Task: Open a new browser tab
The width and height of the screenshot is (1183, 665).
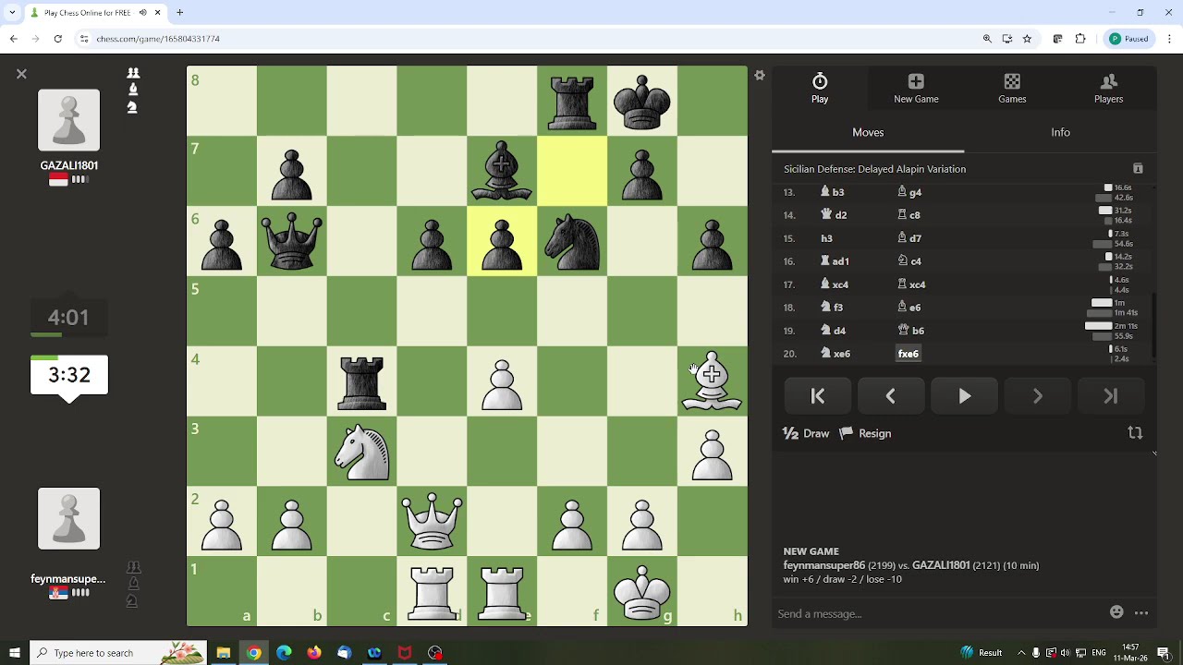Action: pyautogui.click(x=180, y=13)
